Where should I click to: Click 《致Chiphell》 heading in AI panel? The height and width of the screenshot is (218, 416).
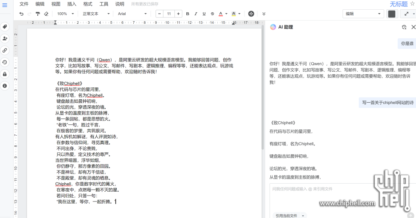(283, 123)
